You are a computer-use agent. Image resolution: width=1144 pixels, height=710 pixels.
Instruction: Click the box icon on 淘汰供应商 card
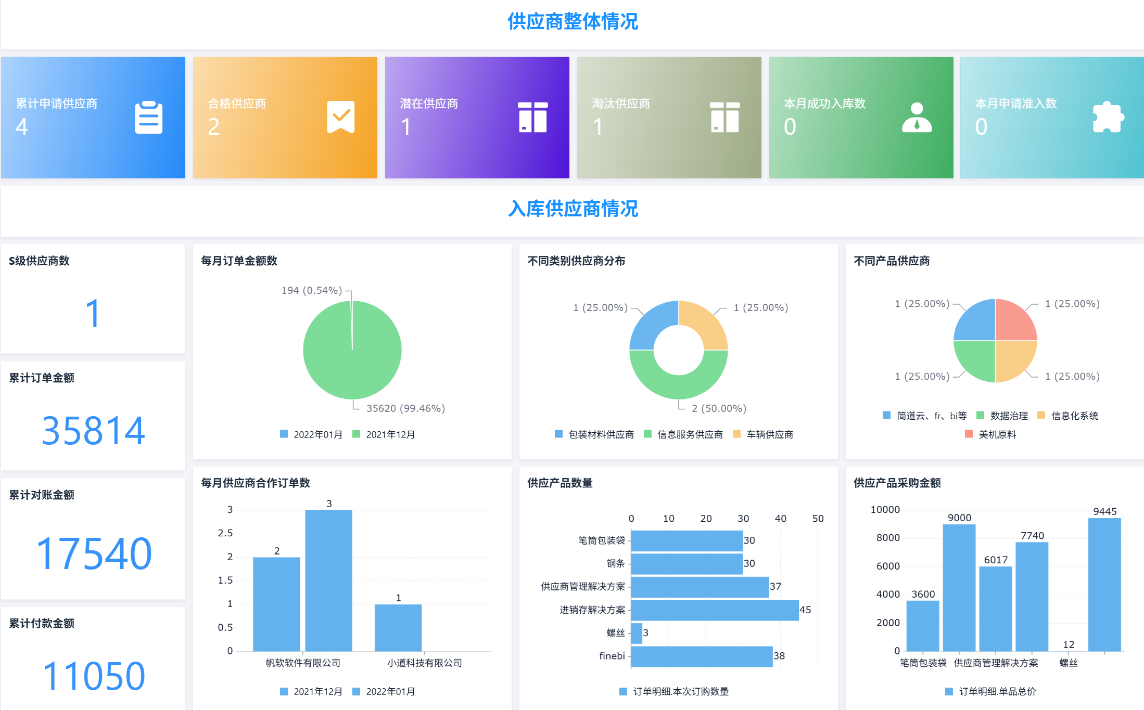point(724,117)
